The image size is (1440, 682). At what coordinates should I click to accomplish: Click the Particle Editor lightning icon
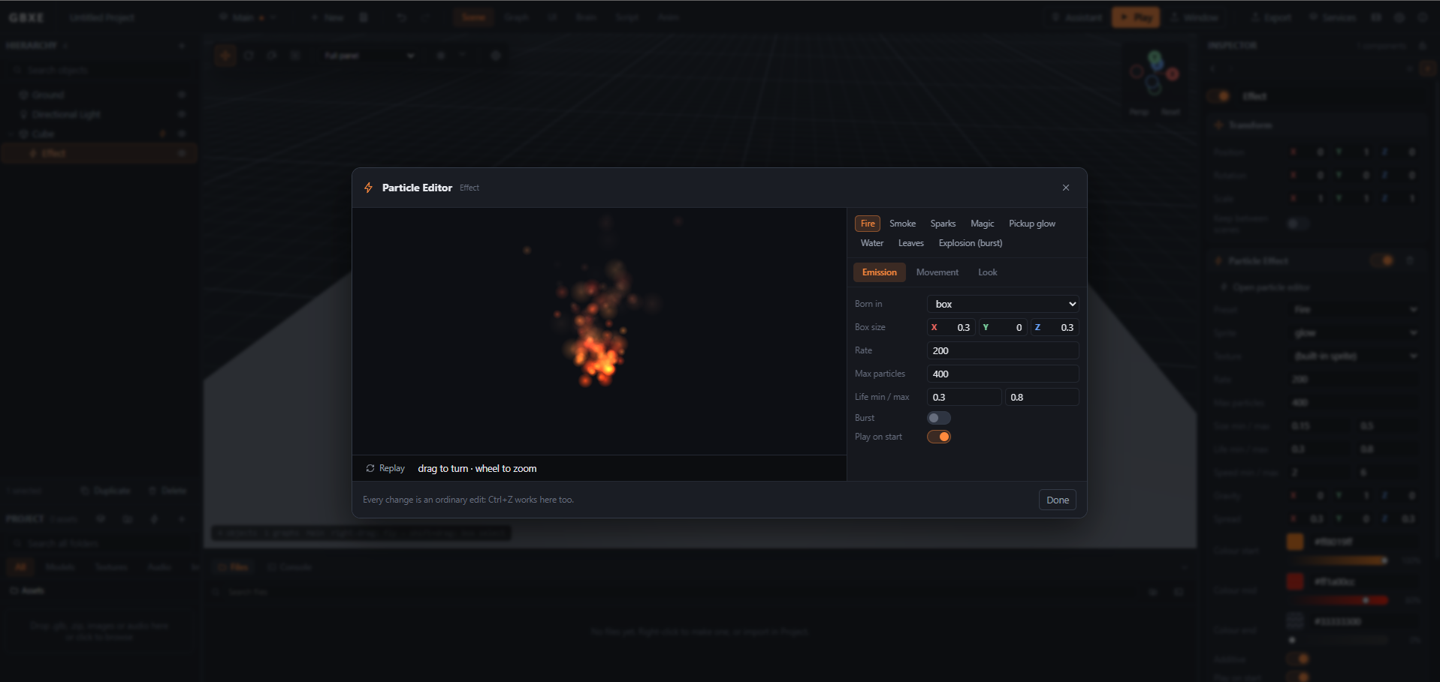click(x=368, y=188)
